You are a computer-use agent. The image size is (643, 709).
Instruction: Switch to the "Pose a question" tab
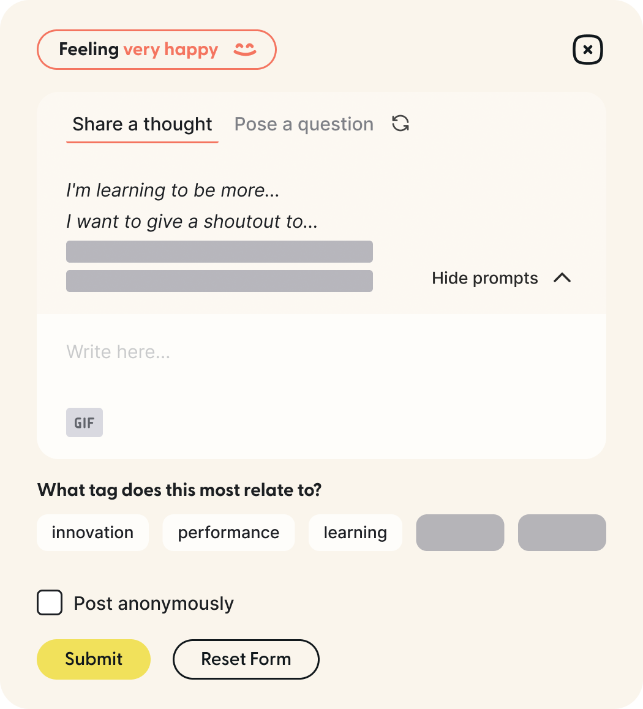pos(304,124)
